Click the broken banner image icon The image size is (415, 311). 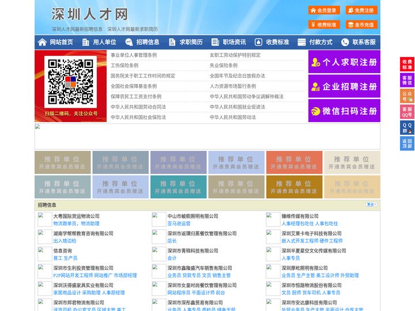37,127
